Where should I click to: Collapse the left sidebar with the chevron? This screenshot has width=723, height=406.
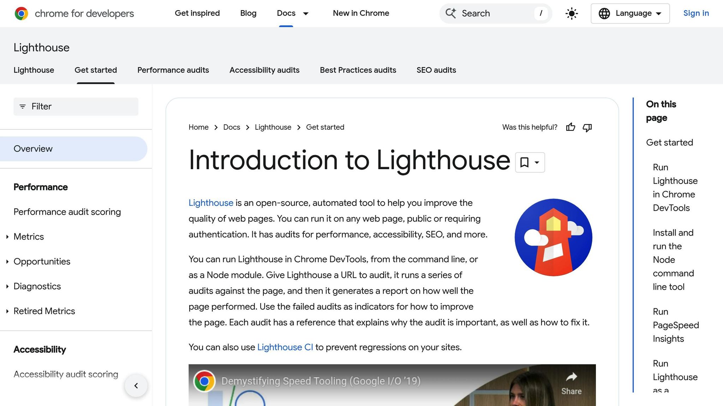[x=136, y=386]
